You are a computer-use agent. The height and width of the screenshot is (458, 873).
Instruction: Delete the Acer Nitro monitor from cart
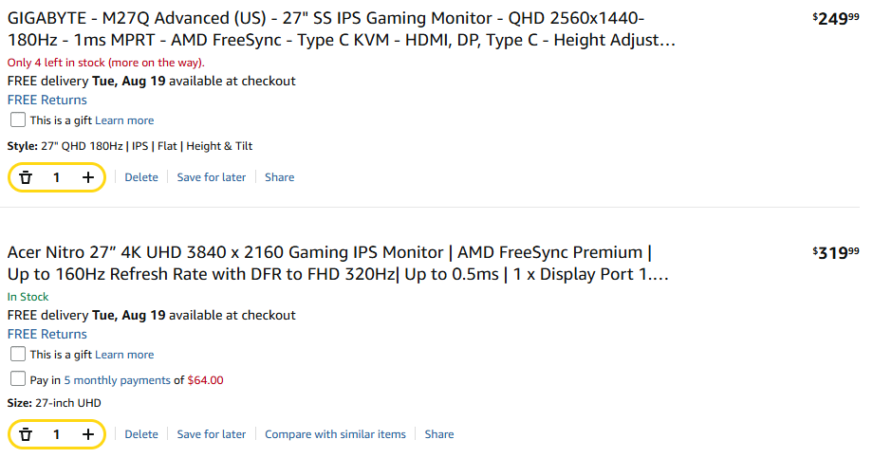141,434
